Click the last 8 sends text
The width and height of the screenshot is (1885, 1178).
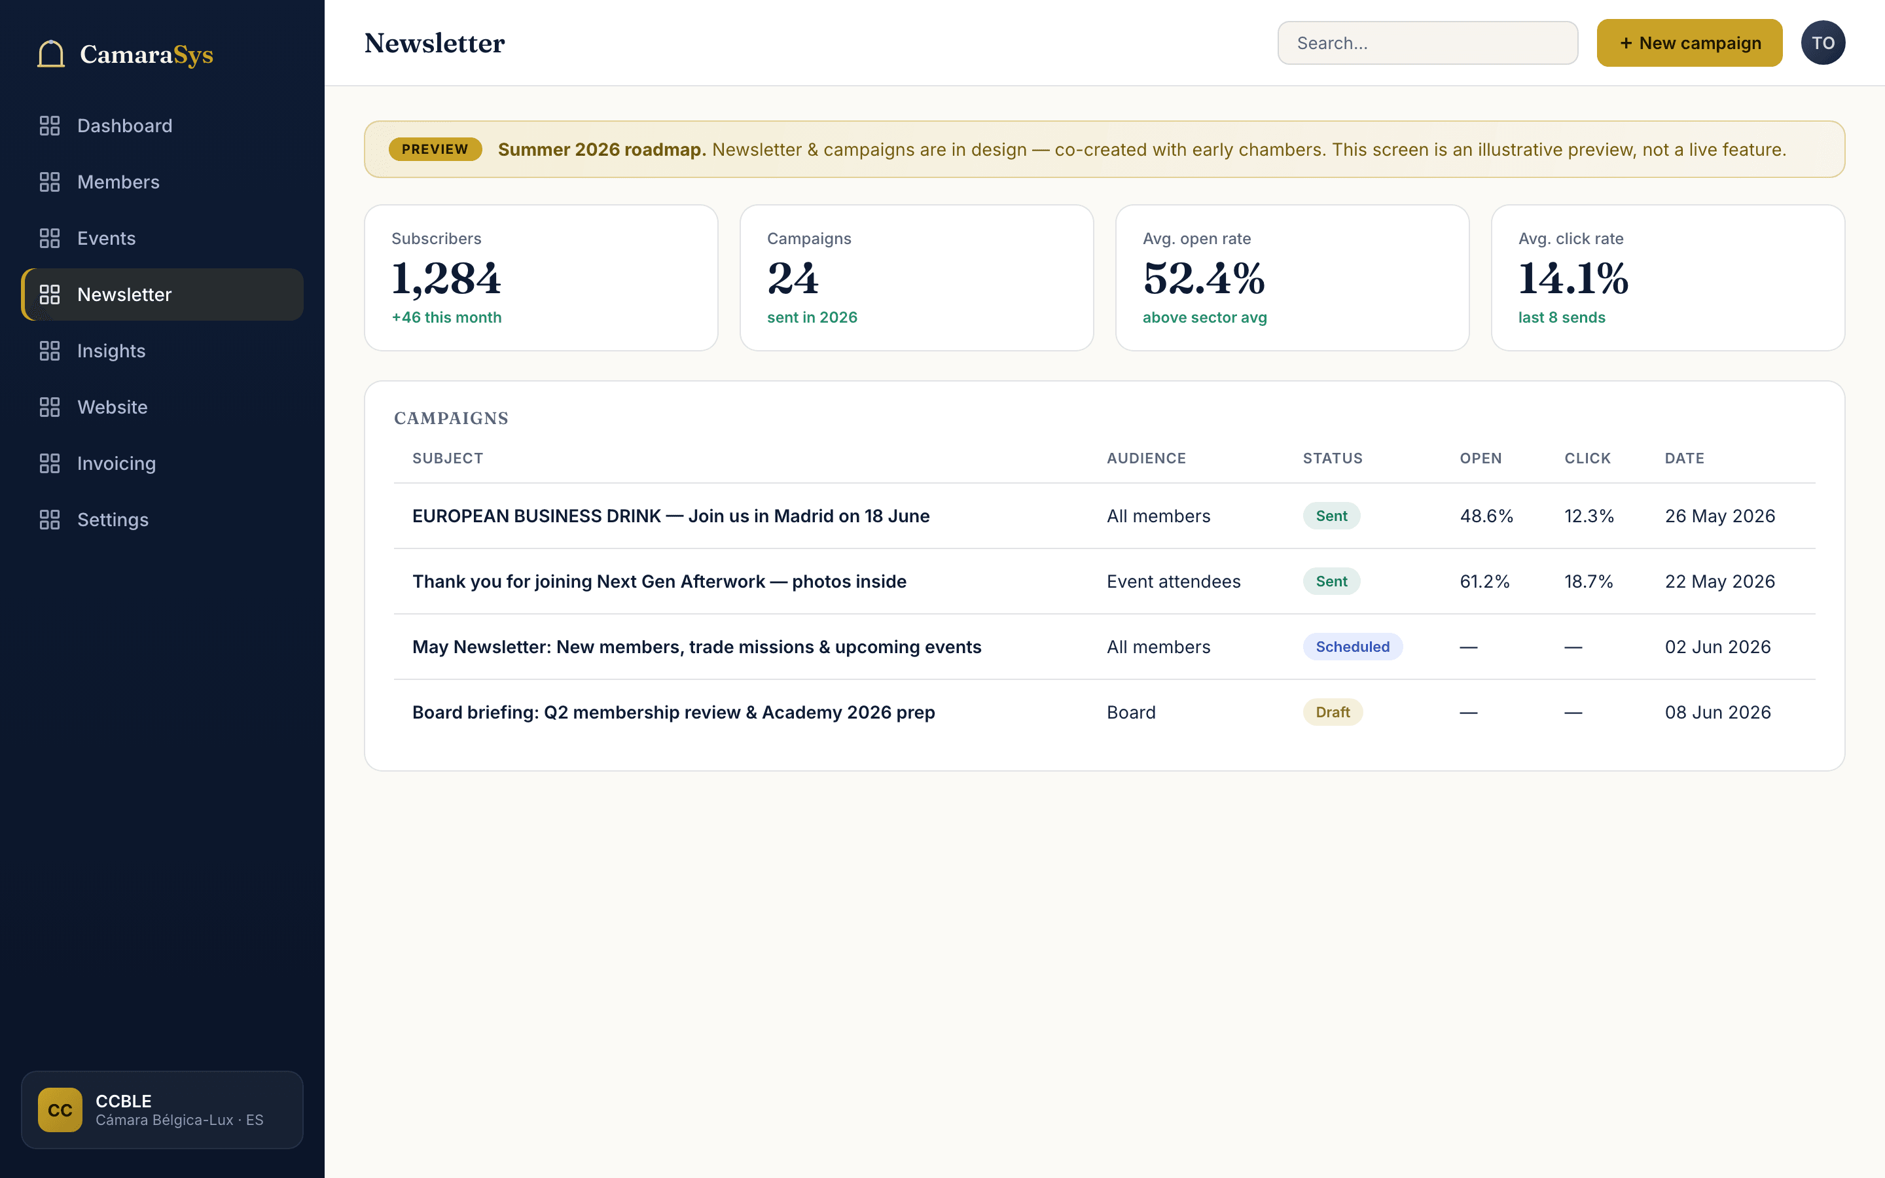(x=1561, y=317)
